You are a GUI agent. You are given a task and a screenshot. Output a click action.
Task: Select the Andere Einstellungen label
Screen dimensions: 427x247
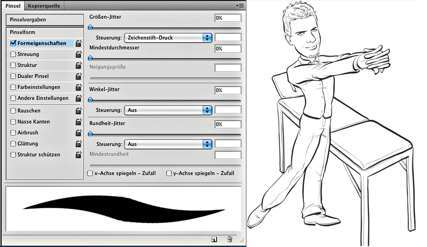(43, 98)
